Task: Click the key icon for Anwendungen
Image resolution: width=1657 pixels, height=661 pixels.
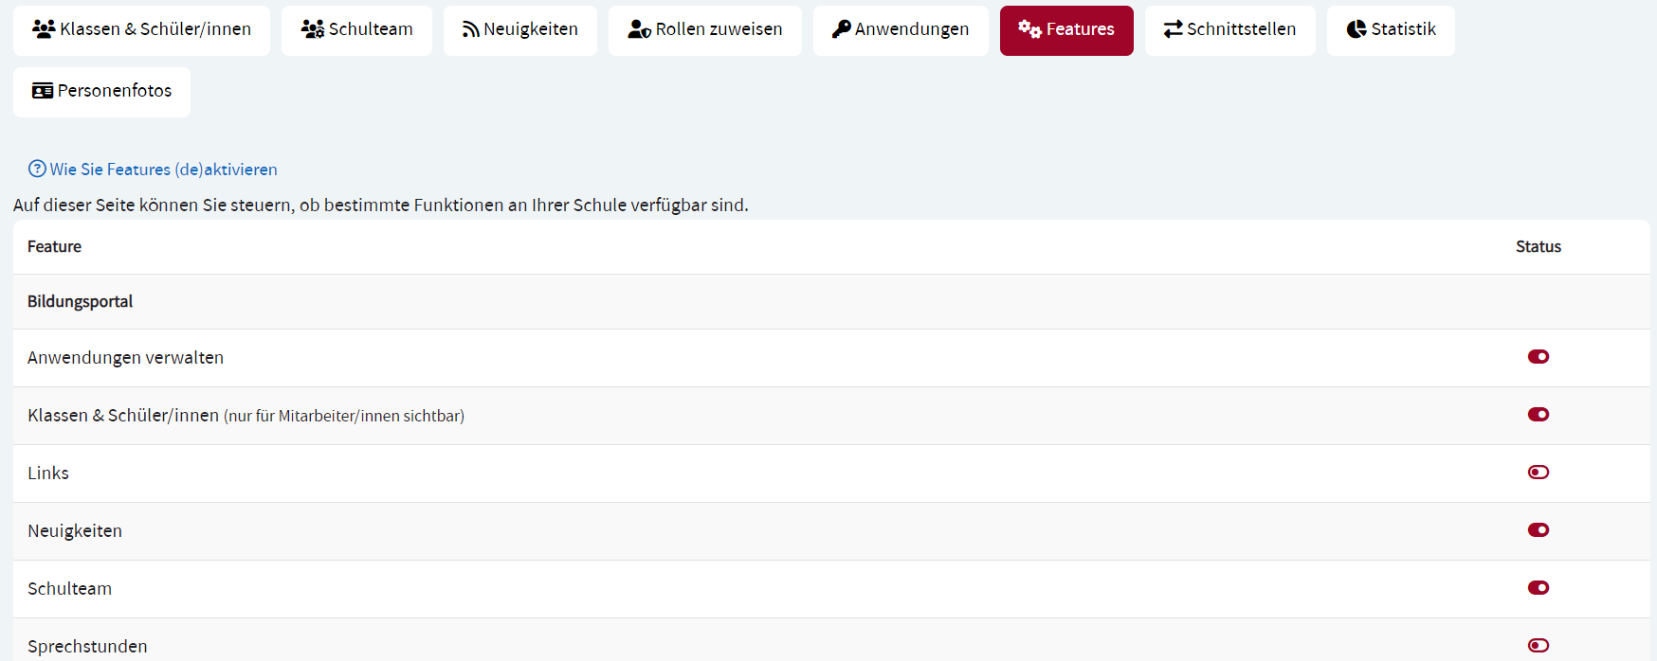Action: click(841, 29)
